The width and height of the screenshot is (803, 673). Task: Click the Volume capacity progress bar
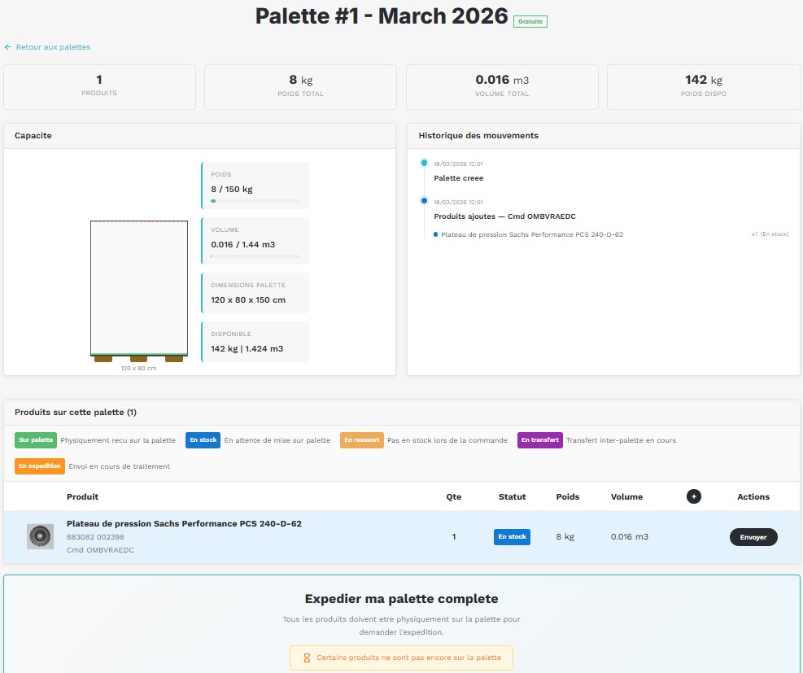point(255,256)
